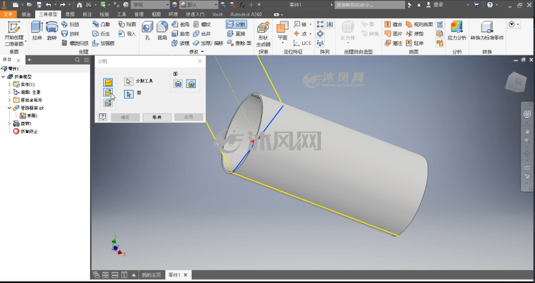Expand the 修改 panel dropdown

pos(202,52)
